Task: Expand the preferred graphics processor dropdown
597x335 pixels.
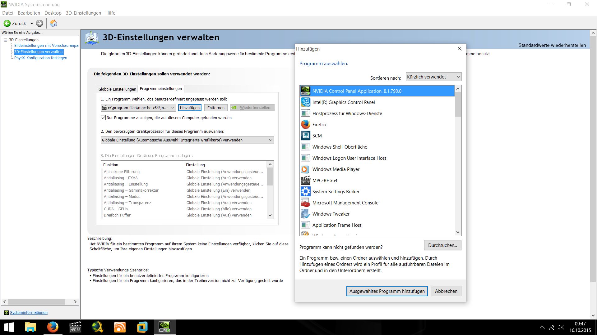Action: (x=187, y=140)
